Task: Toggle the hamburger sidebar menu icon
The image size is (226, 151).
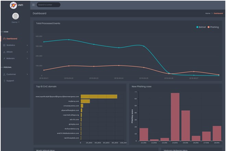Action: [33, 5]
